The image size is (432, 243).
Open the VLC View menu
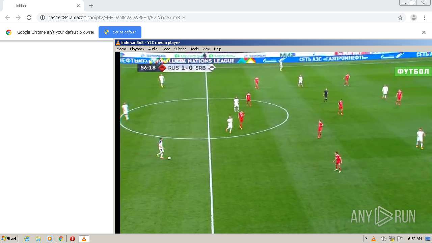206,49
